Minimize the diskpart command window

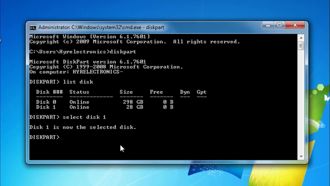268,25
